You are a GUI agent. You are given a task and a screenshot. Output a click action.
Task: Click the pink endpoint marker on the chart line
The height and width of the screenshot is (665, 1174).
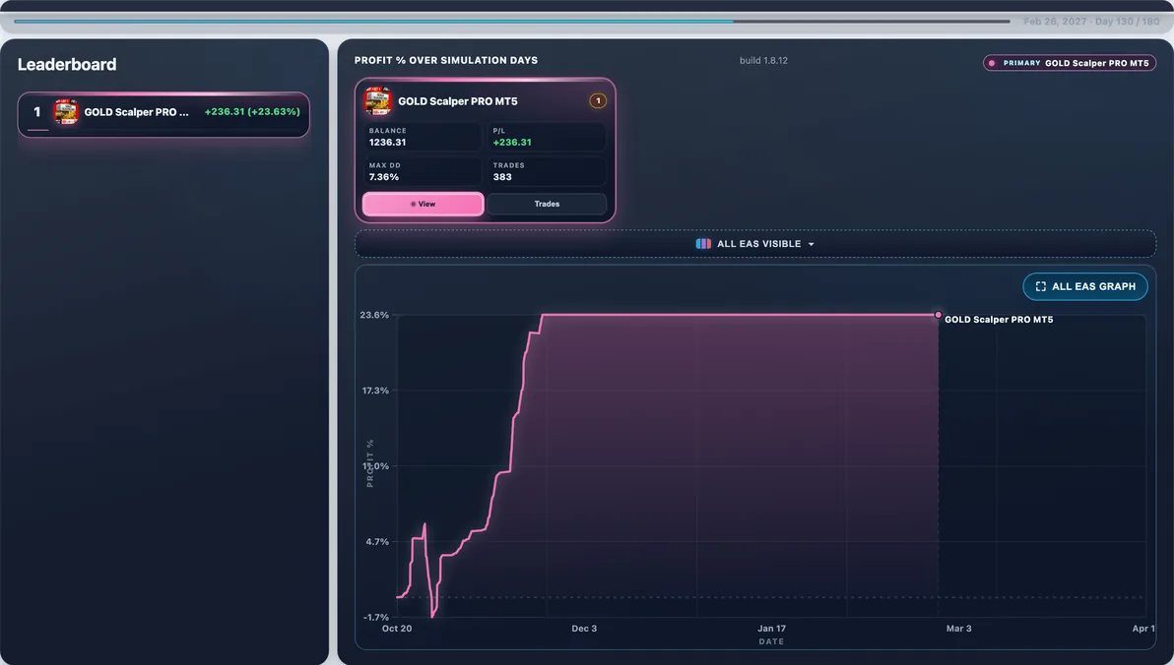tap(939, 315)
